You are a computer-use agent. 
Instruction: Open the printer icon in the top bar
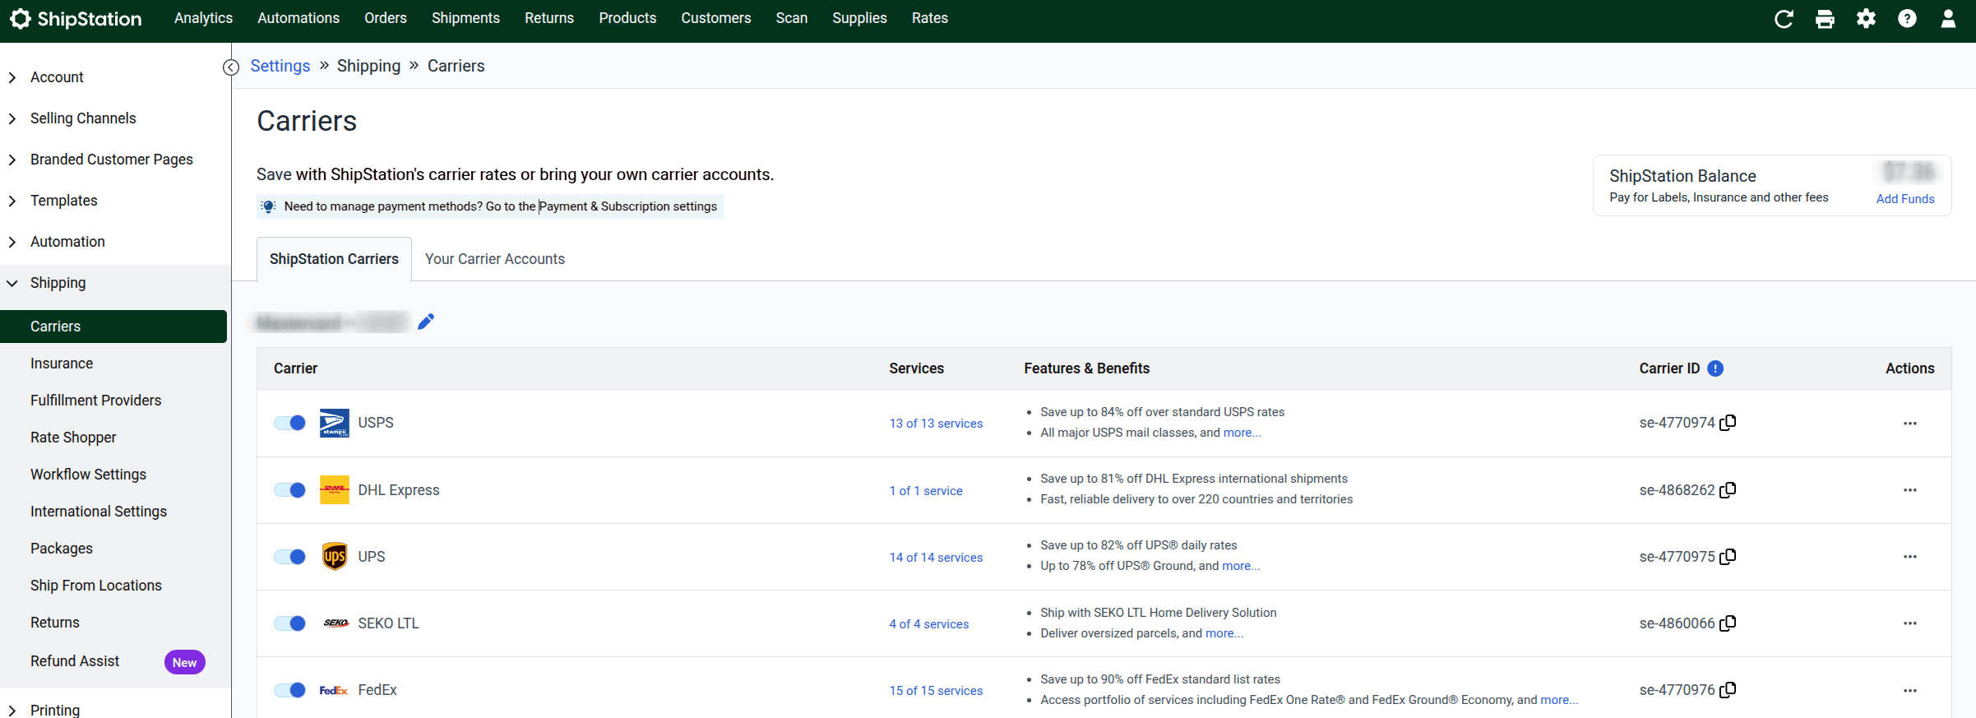[x=1825, y=19]
